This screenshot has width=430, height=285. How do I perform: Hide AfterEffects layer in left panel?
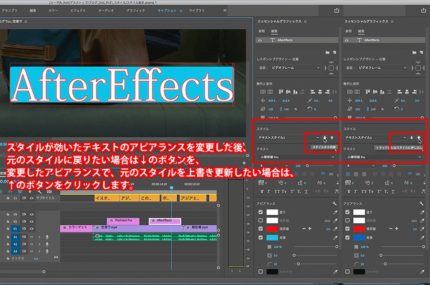260,40
